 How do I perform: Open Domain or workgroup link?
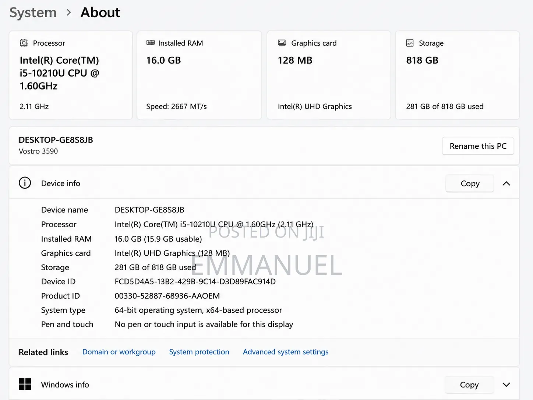pos(119,352)
